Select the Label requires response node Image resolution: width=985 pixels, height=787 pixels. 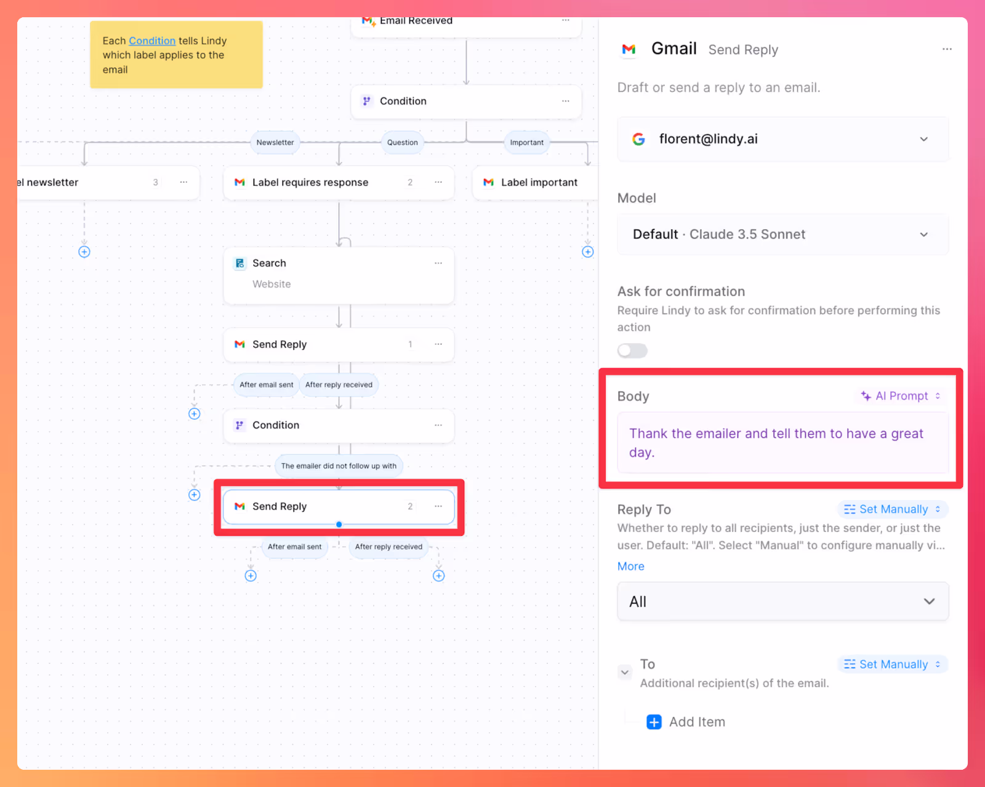tap(339, 182)
